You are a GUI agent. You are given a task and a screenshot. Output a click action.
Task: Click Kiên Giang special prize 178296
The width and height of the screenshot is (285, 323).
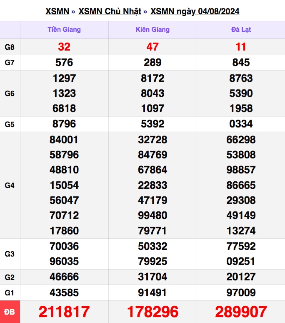(152, 312)
